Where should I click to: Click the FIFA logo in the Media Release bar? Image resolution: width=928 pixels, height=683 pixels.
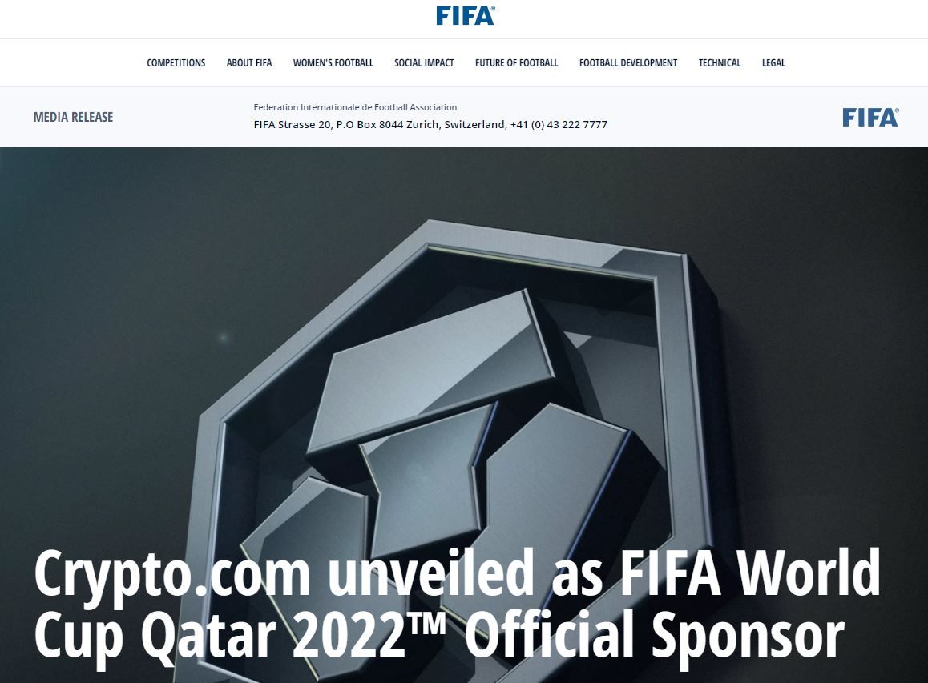point(870,117)
